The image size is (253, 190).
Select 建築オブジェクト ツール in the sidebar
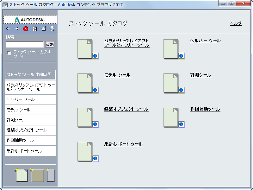pos(30,130)
